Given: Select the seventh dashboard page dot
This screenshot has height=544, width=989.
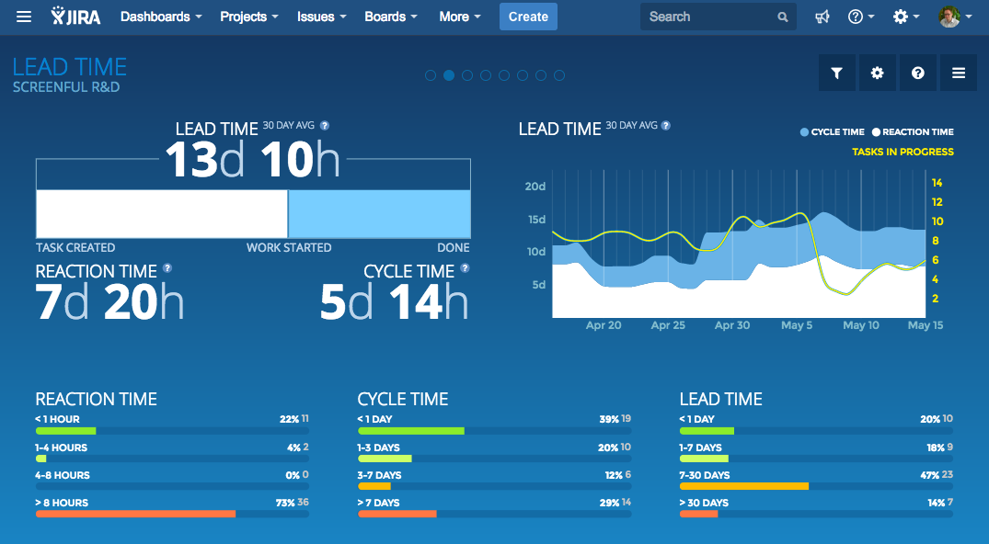Looking at the screenshot, I should point(541,75).
